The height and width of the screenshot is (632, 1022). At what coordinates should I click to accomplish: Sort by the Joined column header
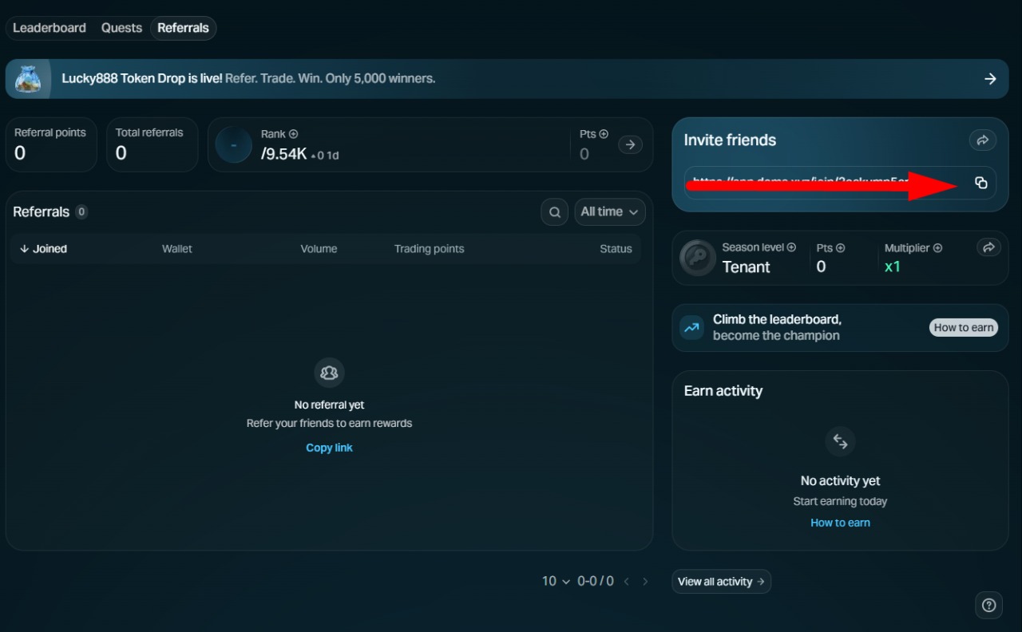click(43, 249)
